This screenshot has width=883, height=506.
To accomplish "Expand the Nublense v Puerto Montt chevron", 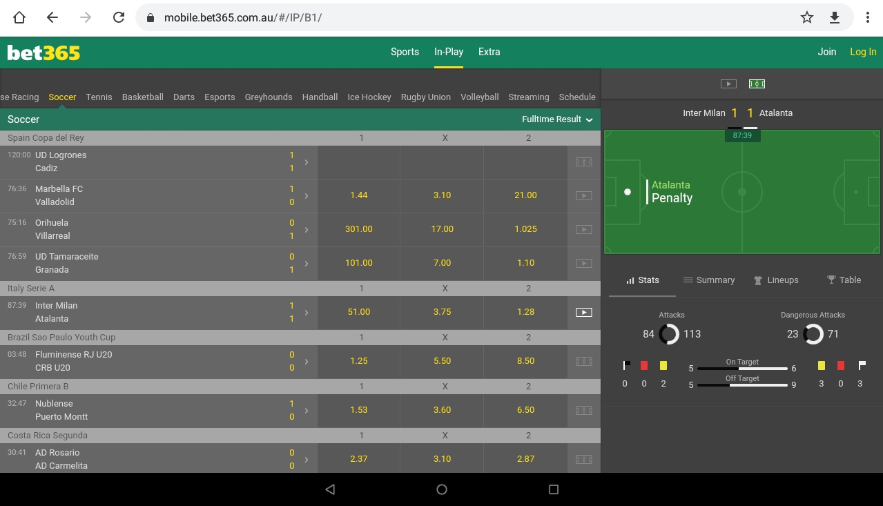I will (x=307, y=411).
